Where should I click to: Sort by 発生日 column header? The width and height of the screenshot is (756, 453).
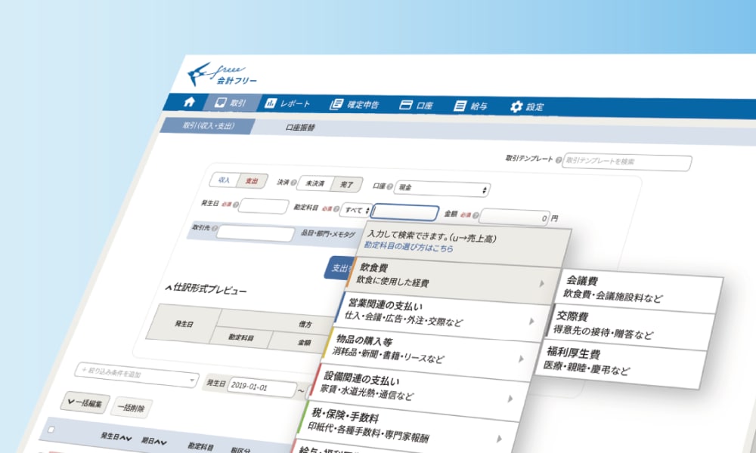[116, 436]
